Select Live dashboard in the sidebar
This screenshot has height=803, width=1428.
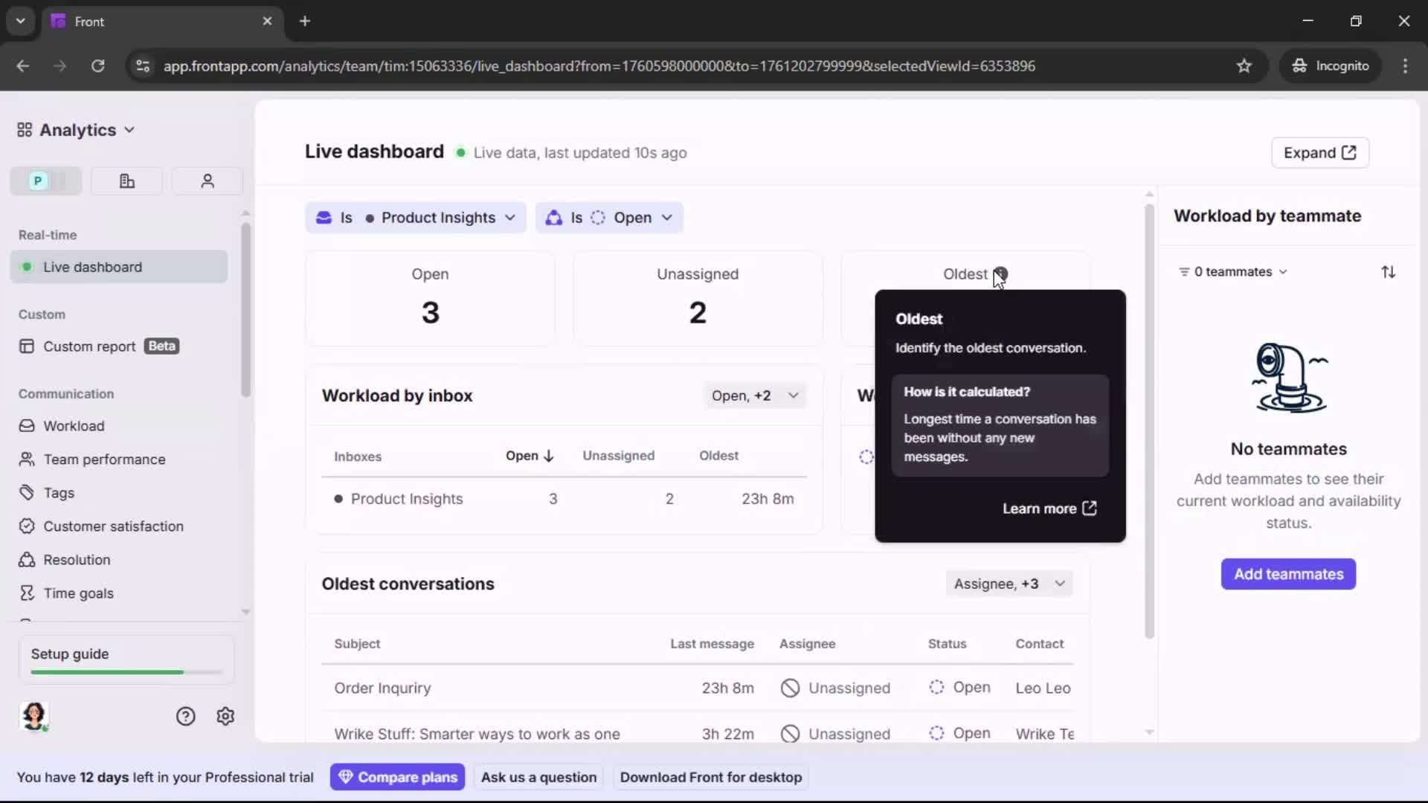93,266
